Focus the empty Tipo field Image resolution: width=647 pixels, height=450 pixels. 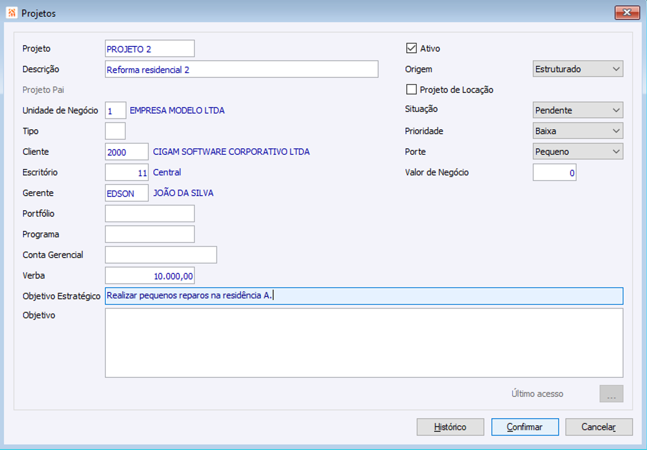115,131
